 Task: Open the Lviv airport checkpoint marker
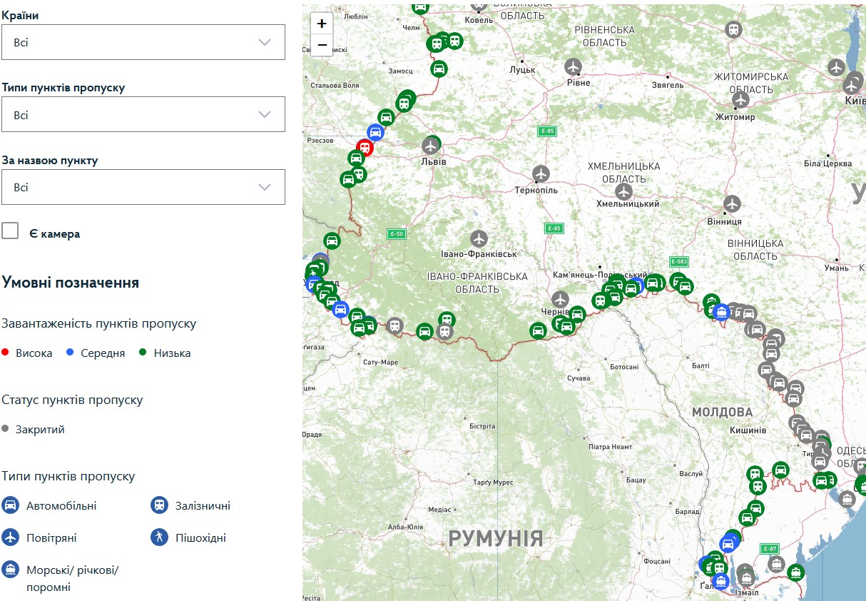[429, 145]
